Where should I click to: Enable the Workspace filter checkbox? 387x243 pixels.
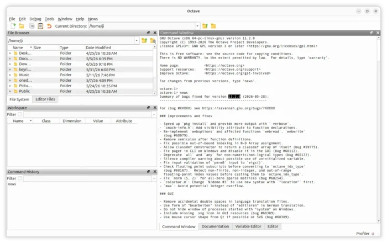(x=20, y=114)
